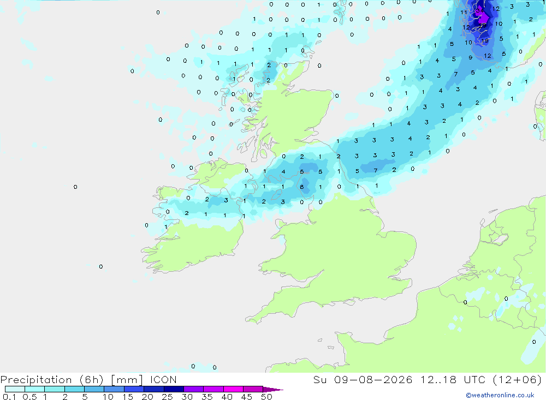Click the legend label 45
546x400 pixels.
click(247, 397)
